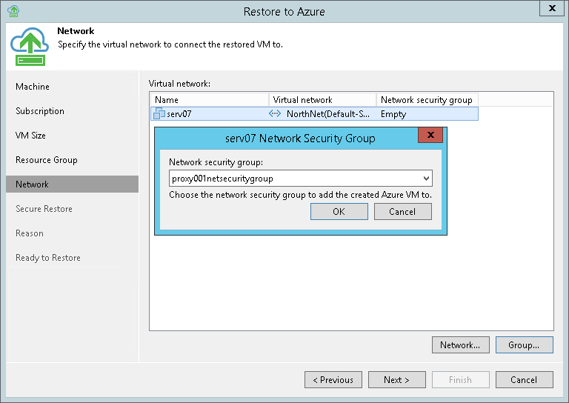Image resolution: width=569 pixels, height=403 pixels.
Task: Sort by the Name column header
Action: [x=209, y=100]
